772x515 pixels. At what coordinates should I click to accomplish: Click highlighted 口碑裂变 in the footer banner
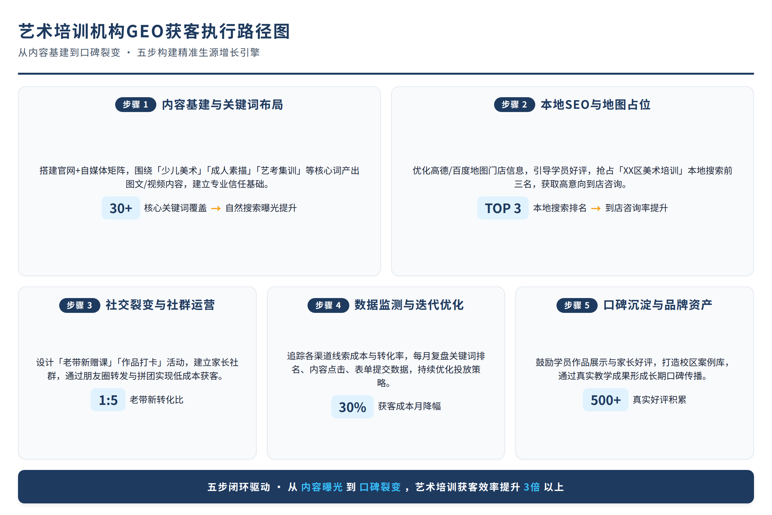(380, 487)
